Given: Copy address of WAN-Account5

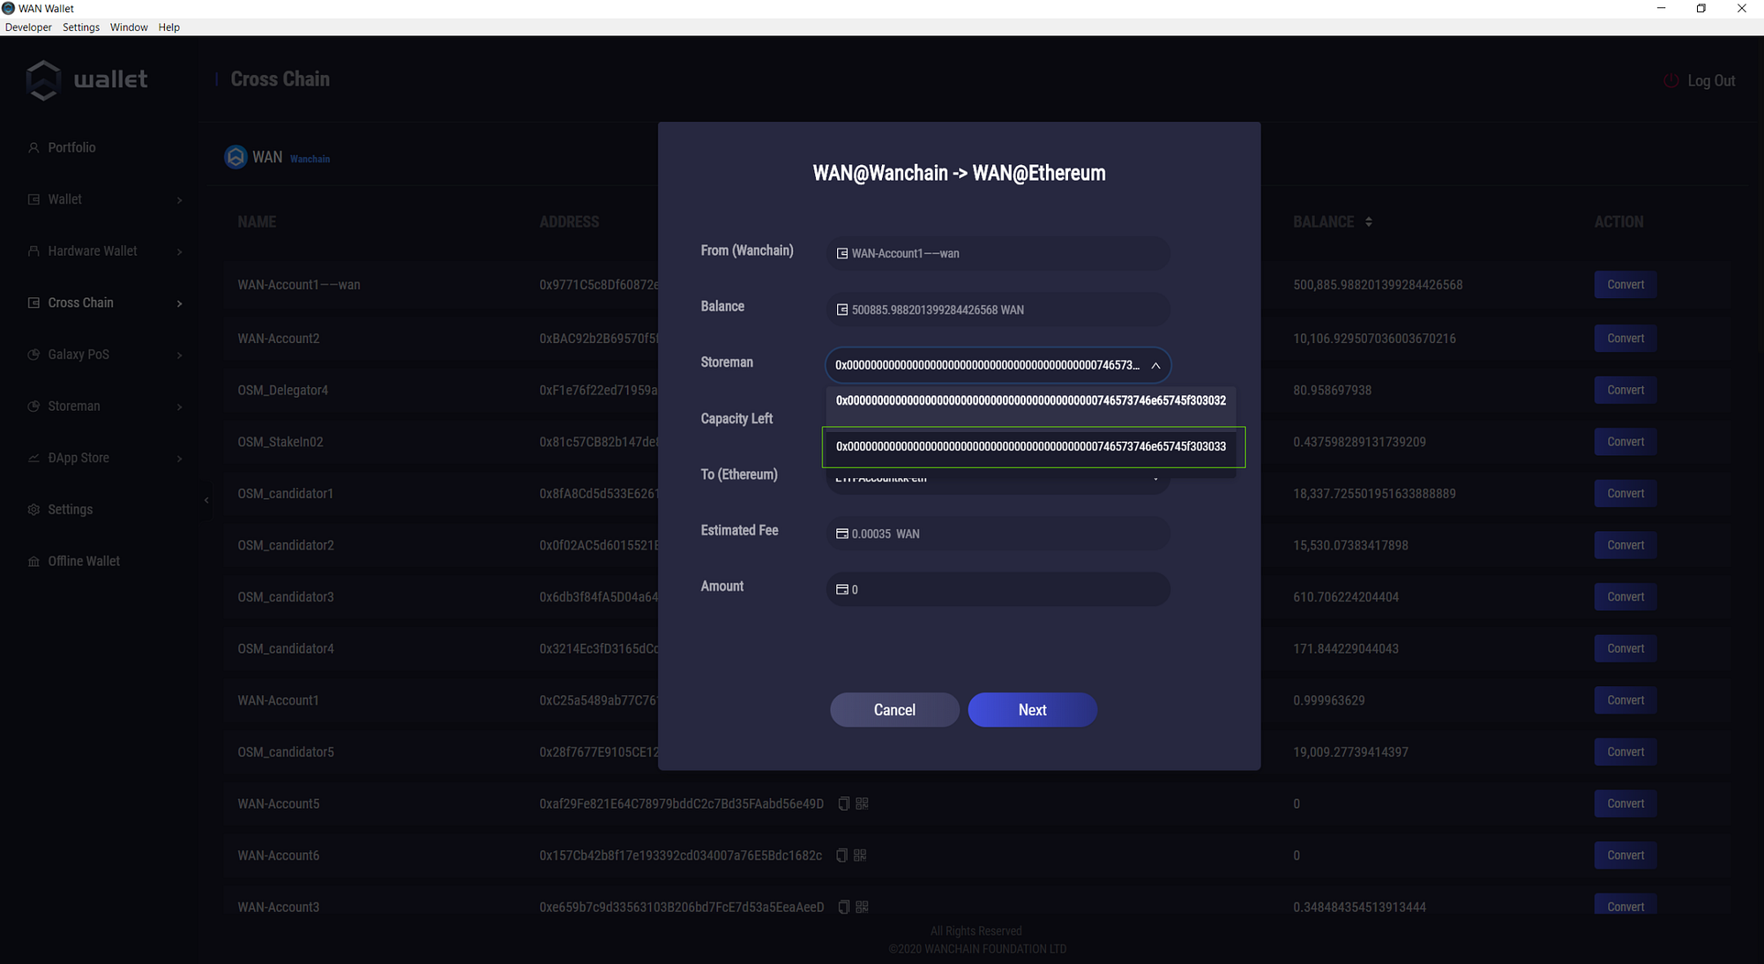Looking at the screenshot, I should (843, 803).
